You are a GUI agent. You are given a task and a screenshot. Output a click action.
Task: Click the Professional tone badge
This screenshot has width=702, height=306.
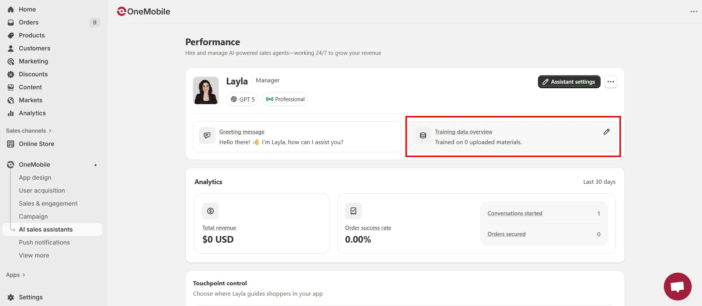[285, 99]
